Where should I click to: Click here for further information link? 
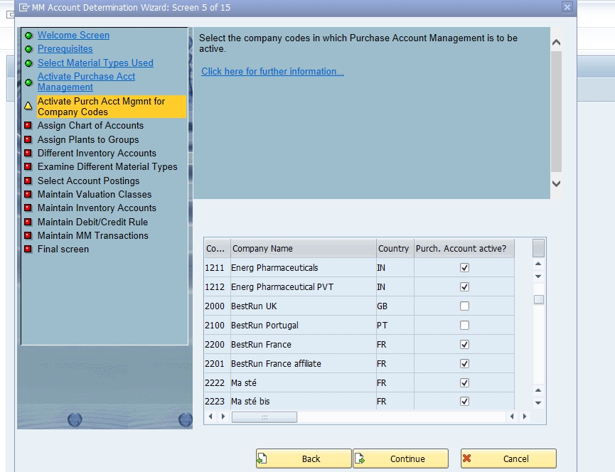point(272,71)
